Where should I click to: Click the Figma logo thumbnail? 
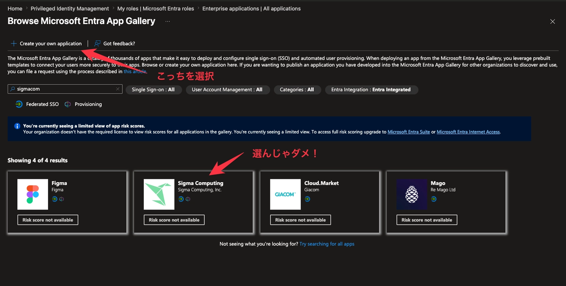coord(33,194)
